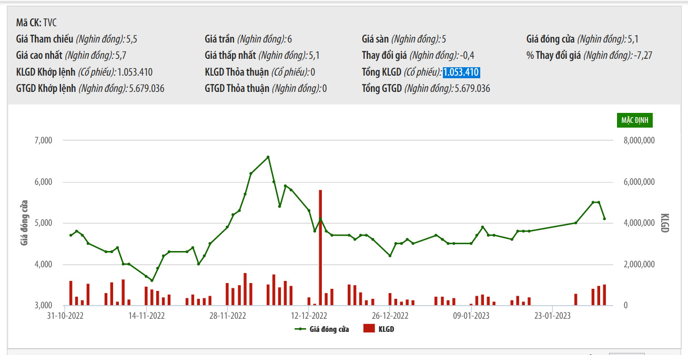The width and height of the screenshot is (688, 355).
Task: Click the green MẶC ĐỊNH button
Action: pos(634,120)
